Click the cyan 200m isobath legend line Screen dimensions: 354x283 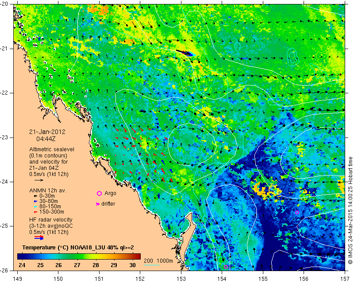(151, 265)
